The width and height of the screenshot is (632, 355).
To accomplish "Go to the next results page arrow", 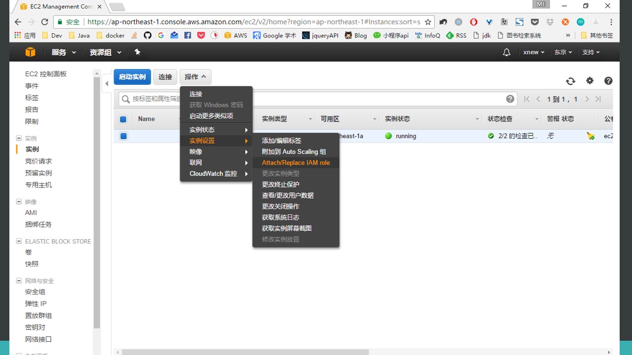I will pyautogui.click(x=587, y=99).
